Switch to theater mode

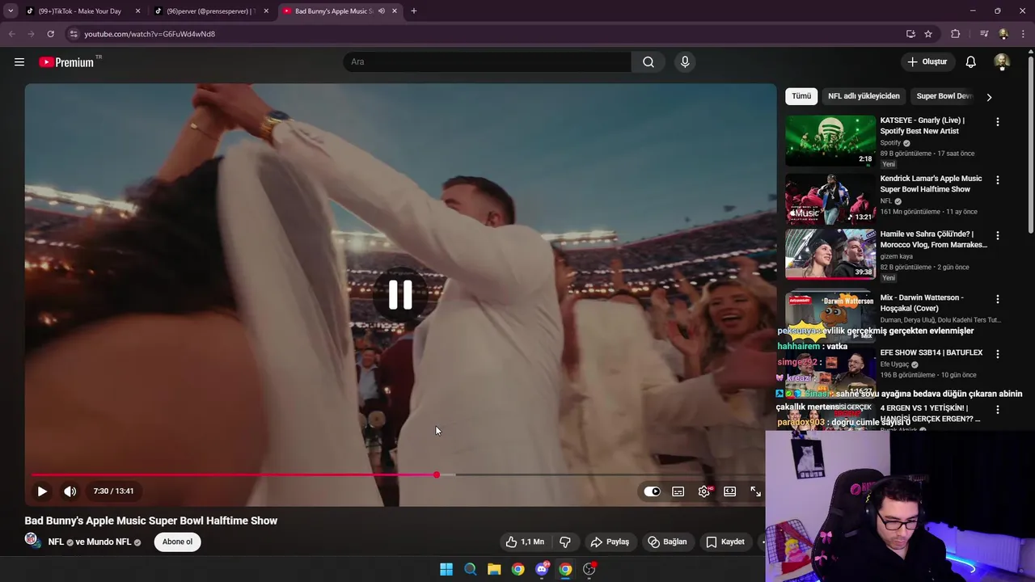tap(730, 491)
